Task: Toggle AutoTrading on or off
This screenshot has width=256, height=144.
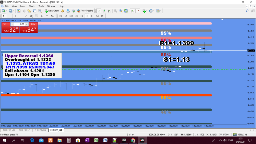Action: [85, 11]
